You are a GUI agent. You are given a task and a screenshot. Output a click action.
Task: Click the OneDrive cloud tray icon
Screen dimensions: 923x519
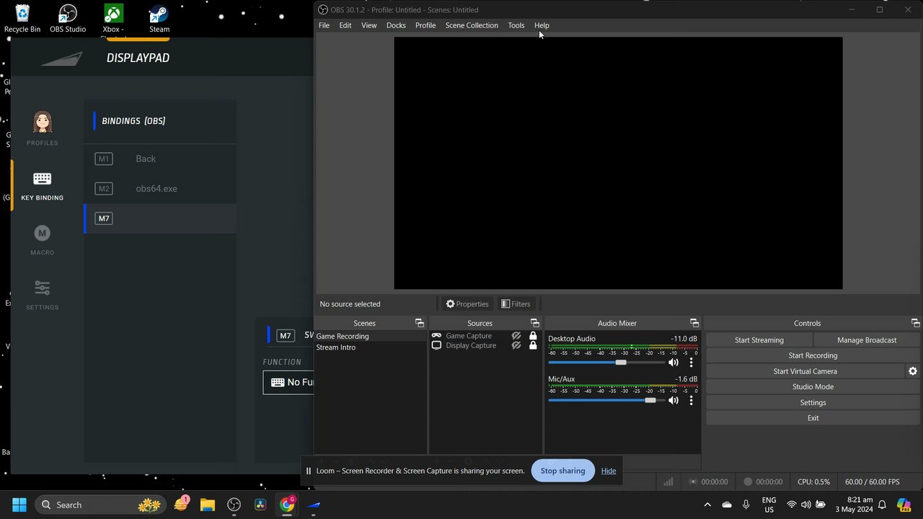[727, 505]
